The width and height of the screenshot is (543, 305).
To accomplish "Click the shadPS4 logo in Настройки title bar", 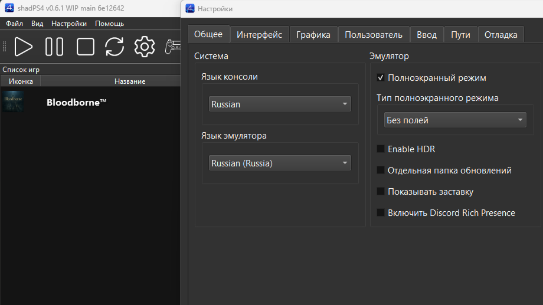I will (x=190, y=8).
